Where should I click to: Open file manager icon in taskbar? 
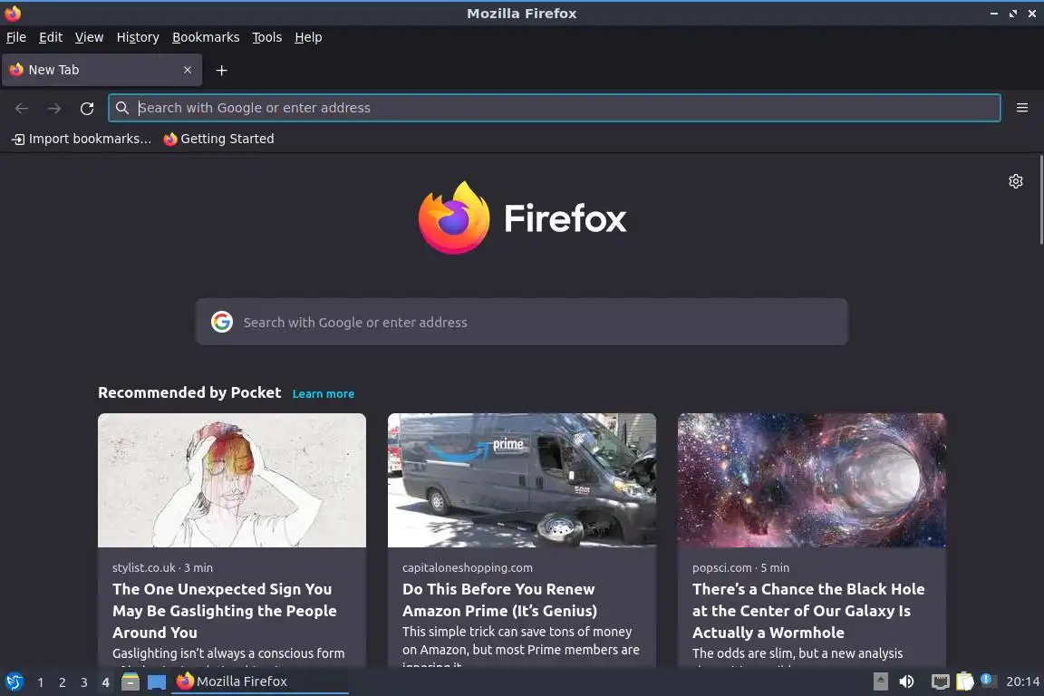tap(130, 682)
